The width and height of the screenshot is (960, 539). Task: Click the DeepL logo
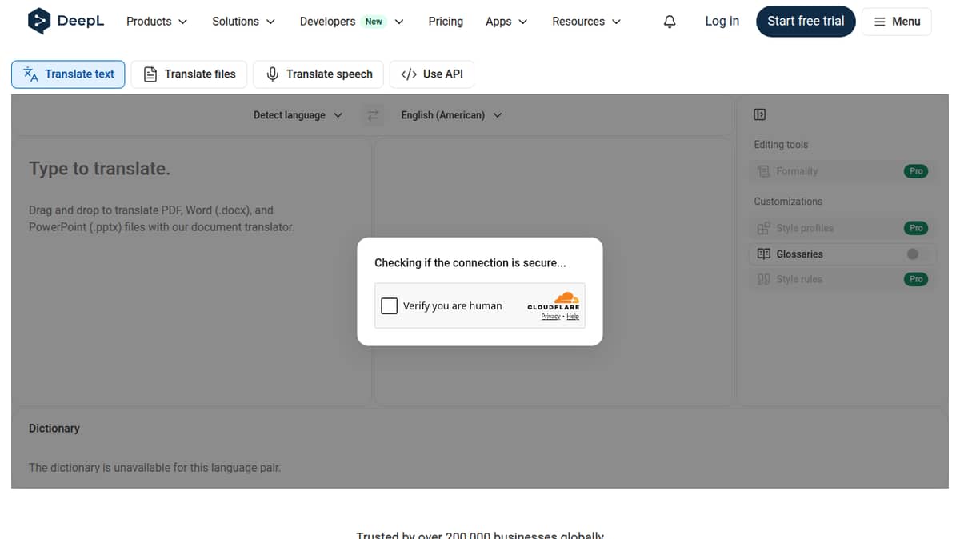[66, 22]
